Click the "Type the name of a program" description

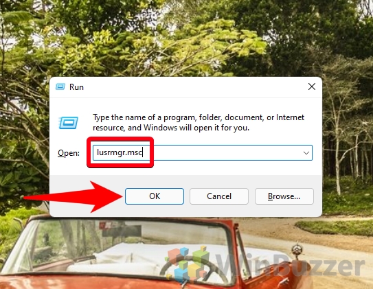(199, 123)
